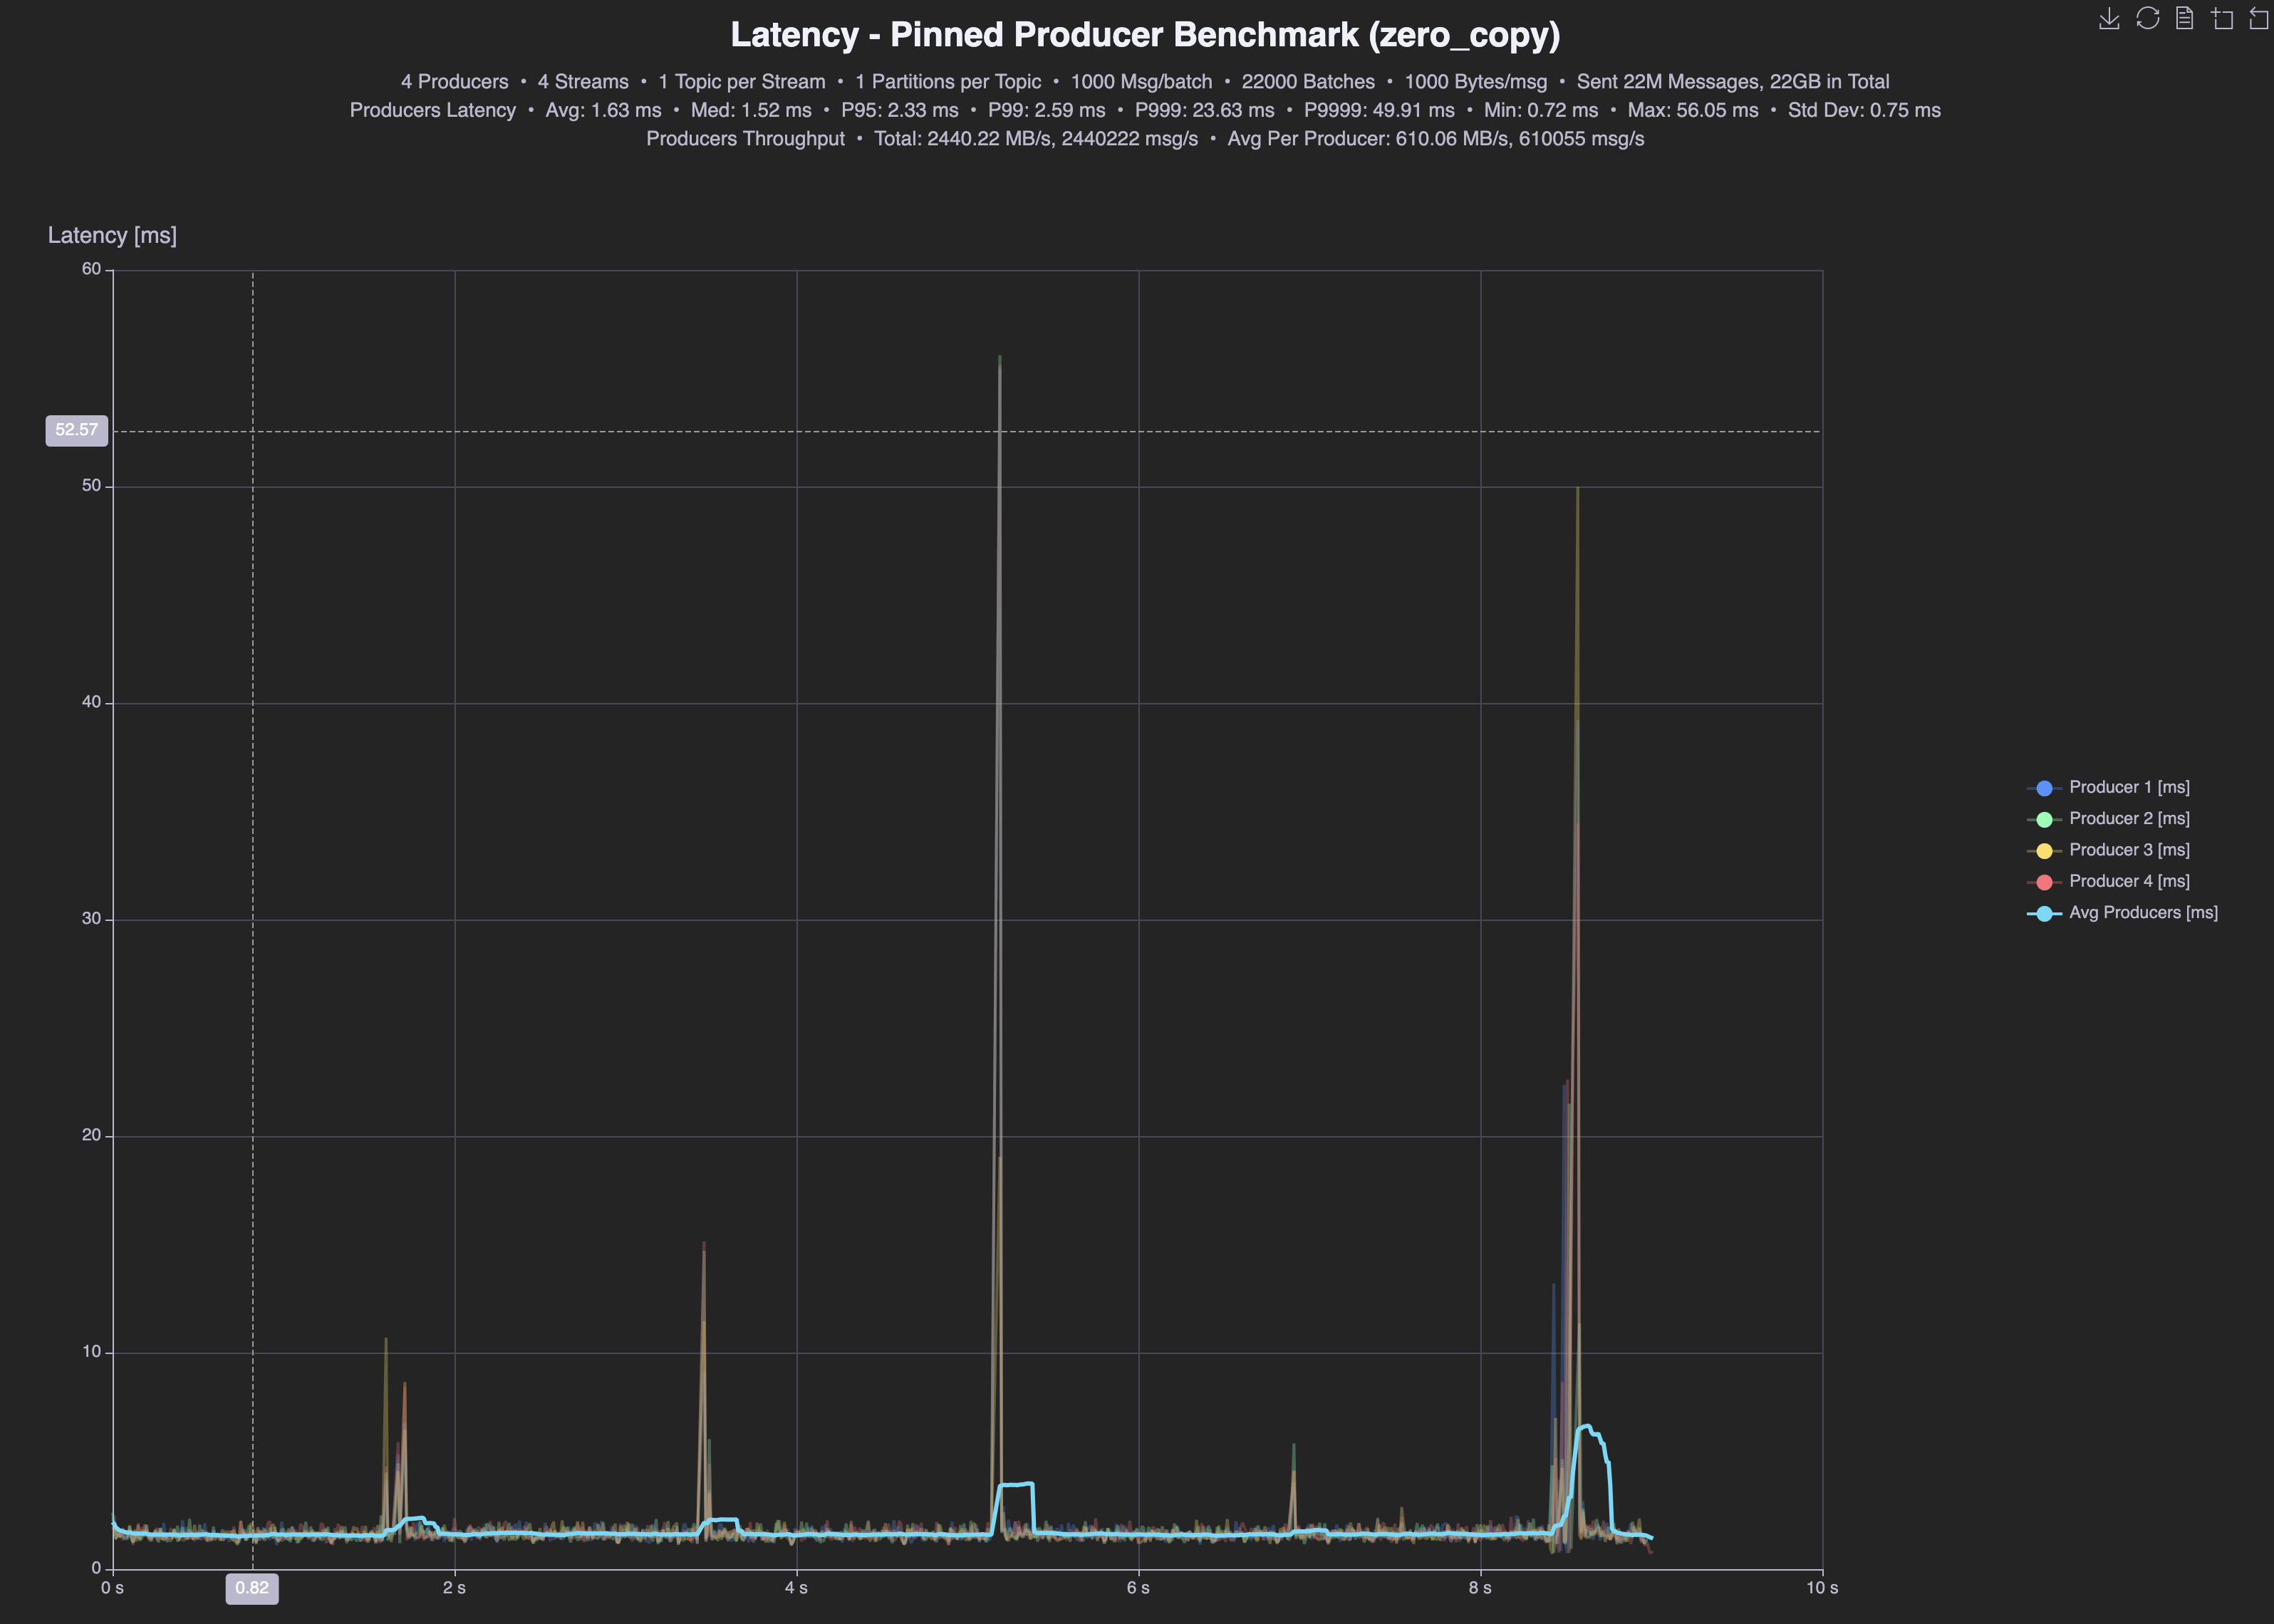
Task: Click '22000 Batches' in subtitle
Action: [x=1308, y=82]
